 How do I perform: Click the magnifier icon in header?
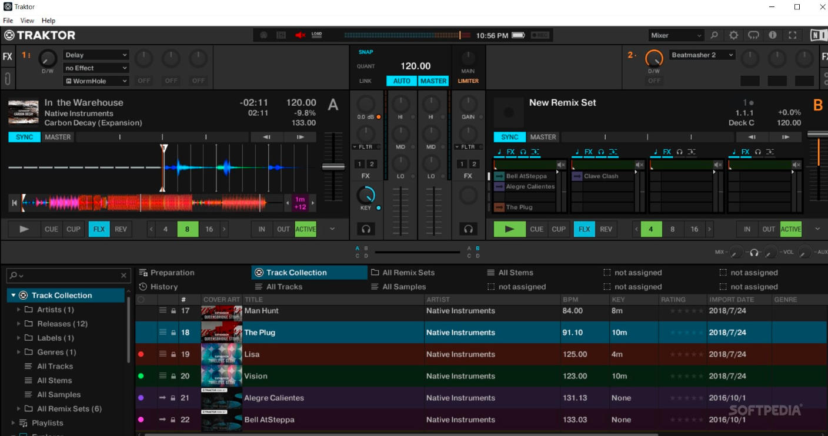coord(714,35)
